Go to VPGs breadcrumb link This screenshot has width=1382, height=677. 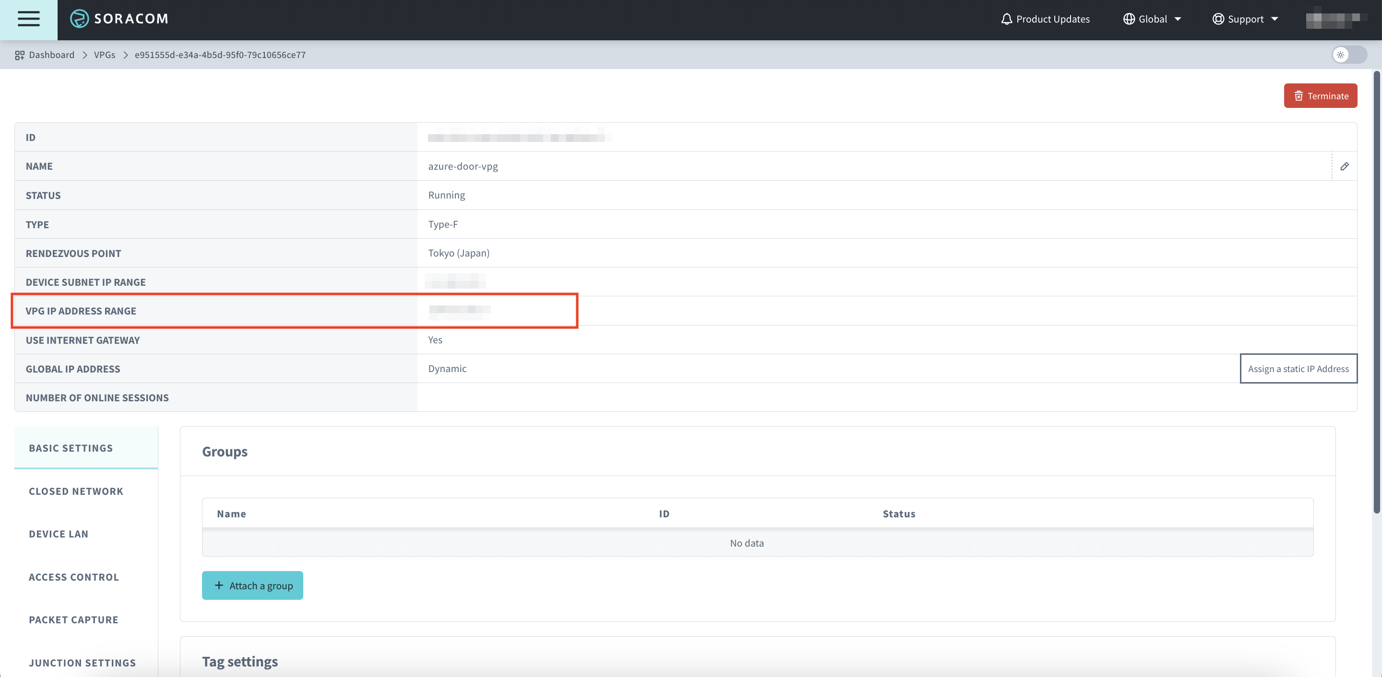[104, 55]
